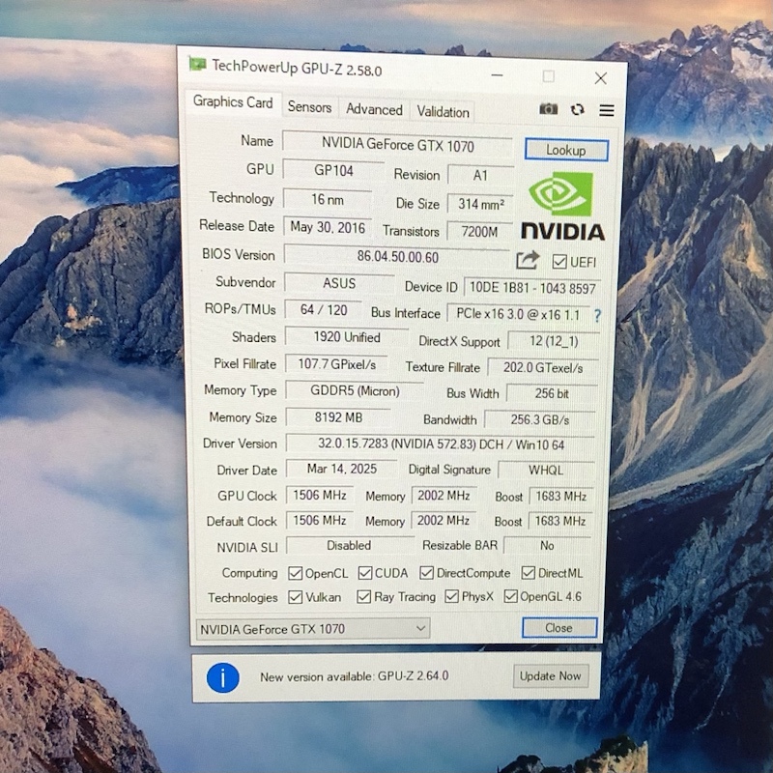Click the Device ID field value

point(532,288)
